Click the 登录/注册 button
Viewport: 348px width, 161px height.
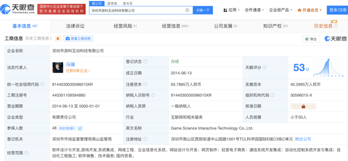pyautogui.click(x=337, y=10)
